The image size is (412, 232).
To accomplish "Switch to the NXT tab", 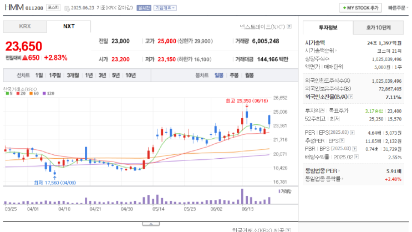I will pos(69,26).
